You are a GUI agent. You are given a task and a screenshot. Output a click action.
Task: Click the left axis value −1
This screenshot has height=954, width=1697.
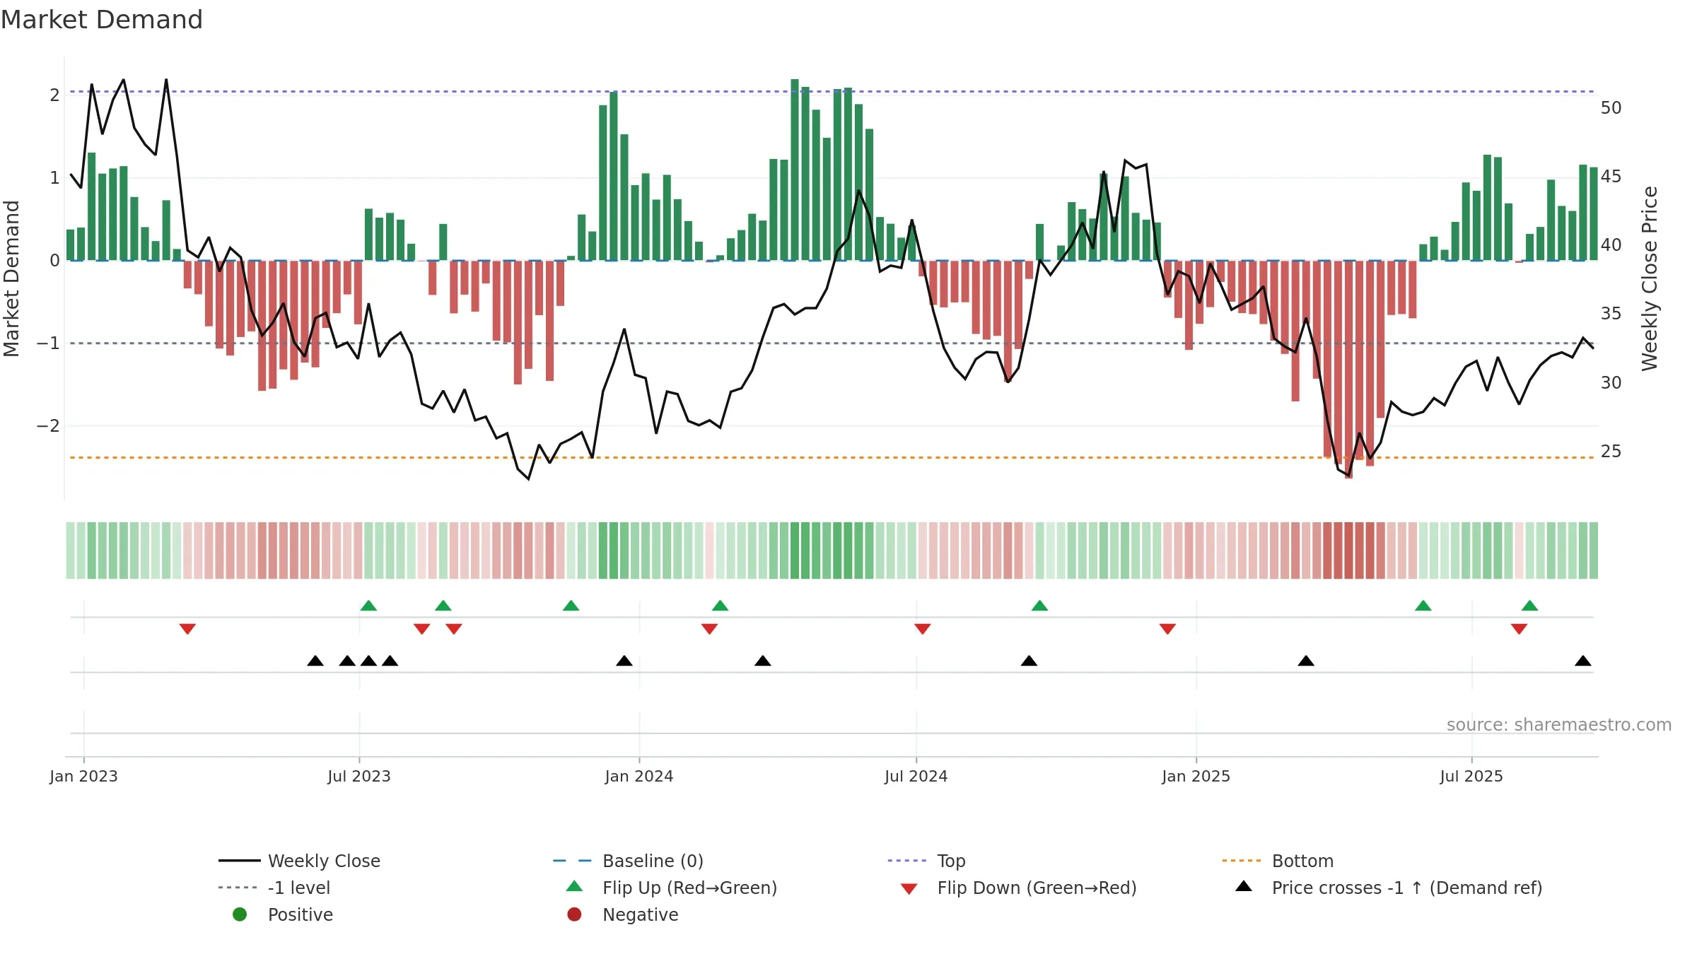point(48,343)
